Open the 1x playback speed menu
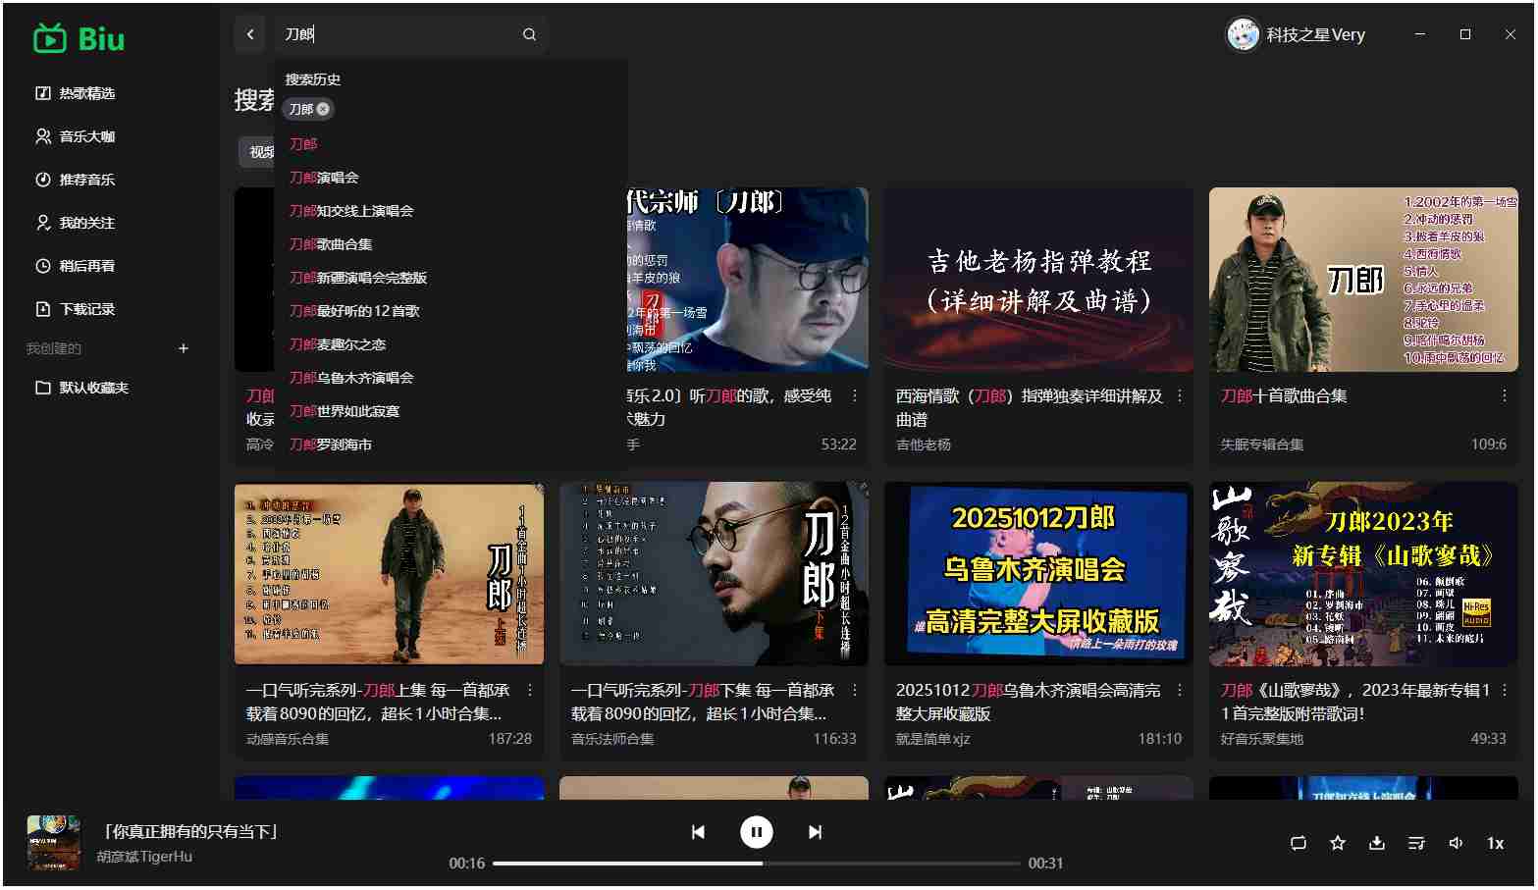 [1495, 843]
